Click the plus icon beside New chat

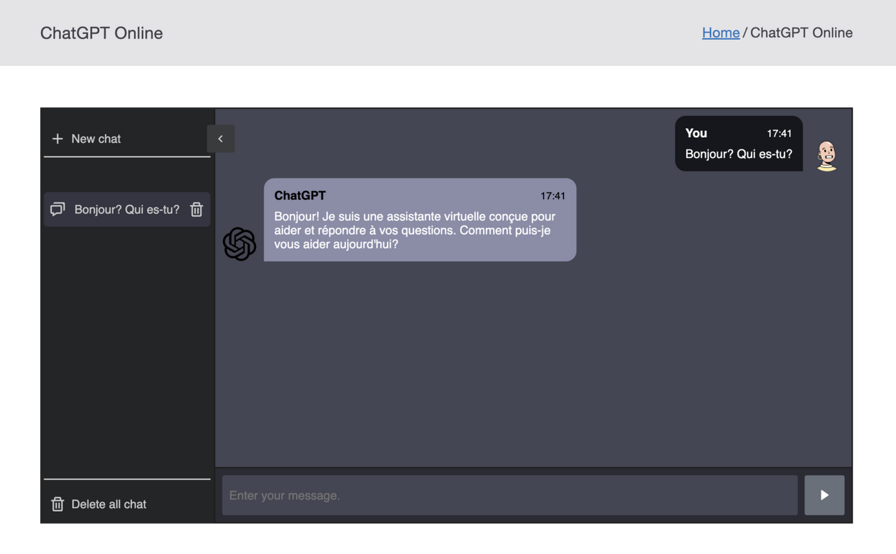[x=58, y=138]
